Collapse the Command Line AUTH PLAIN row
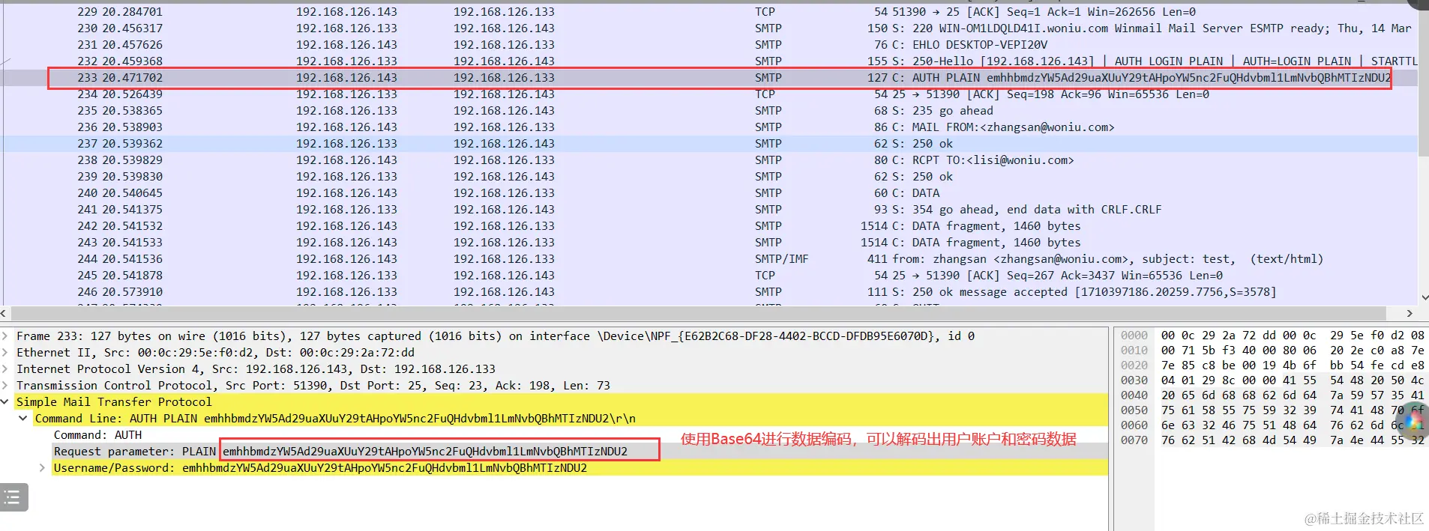1429x531 pixels. pyautogui.click(x=22, y=419)
